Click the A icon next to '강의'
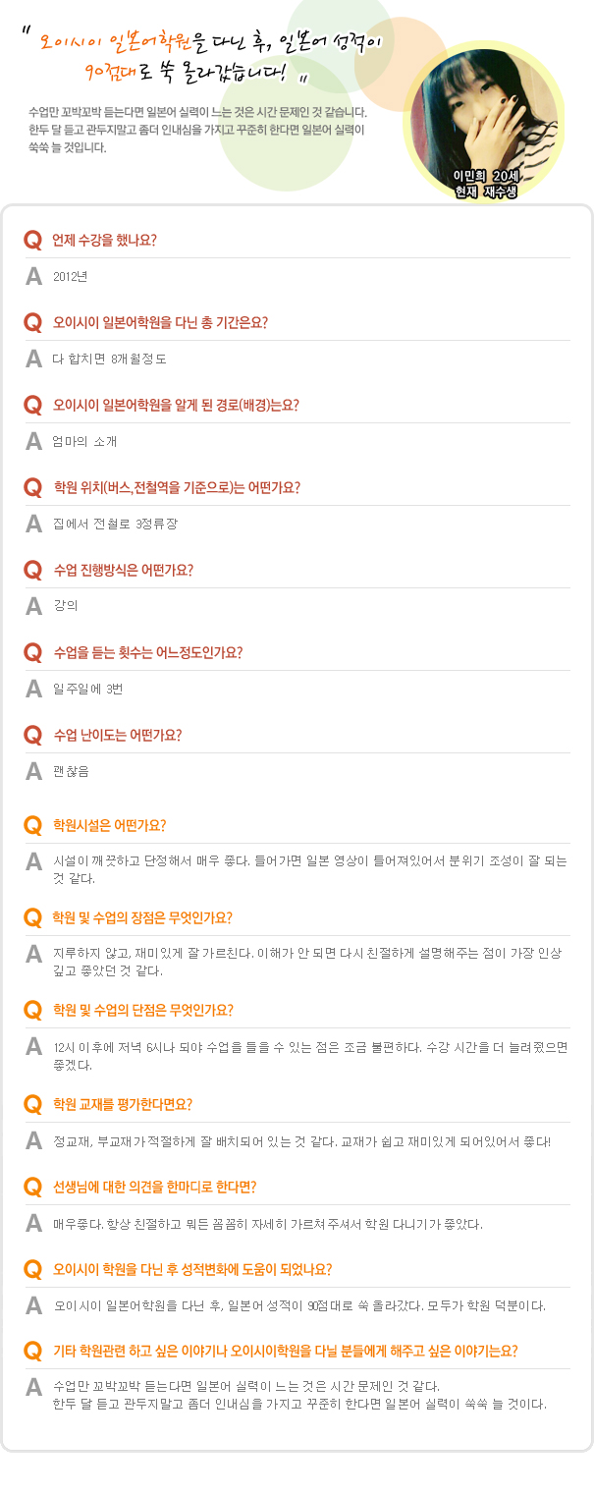 33,606
